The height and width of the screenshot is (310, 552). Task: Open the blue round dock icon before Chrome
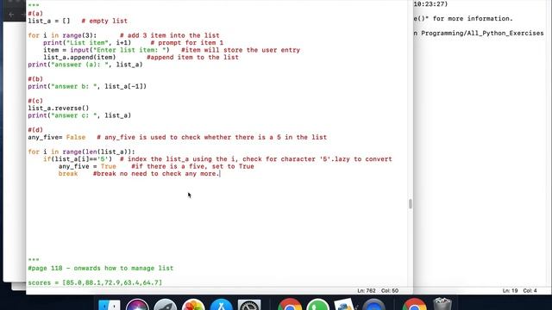point(373,305)
